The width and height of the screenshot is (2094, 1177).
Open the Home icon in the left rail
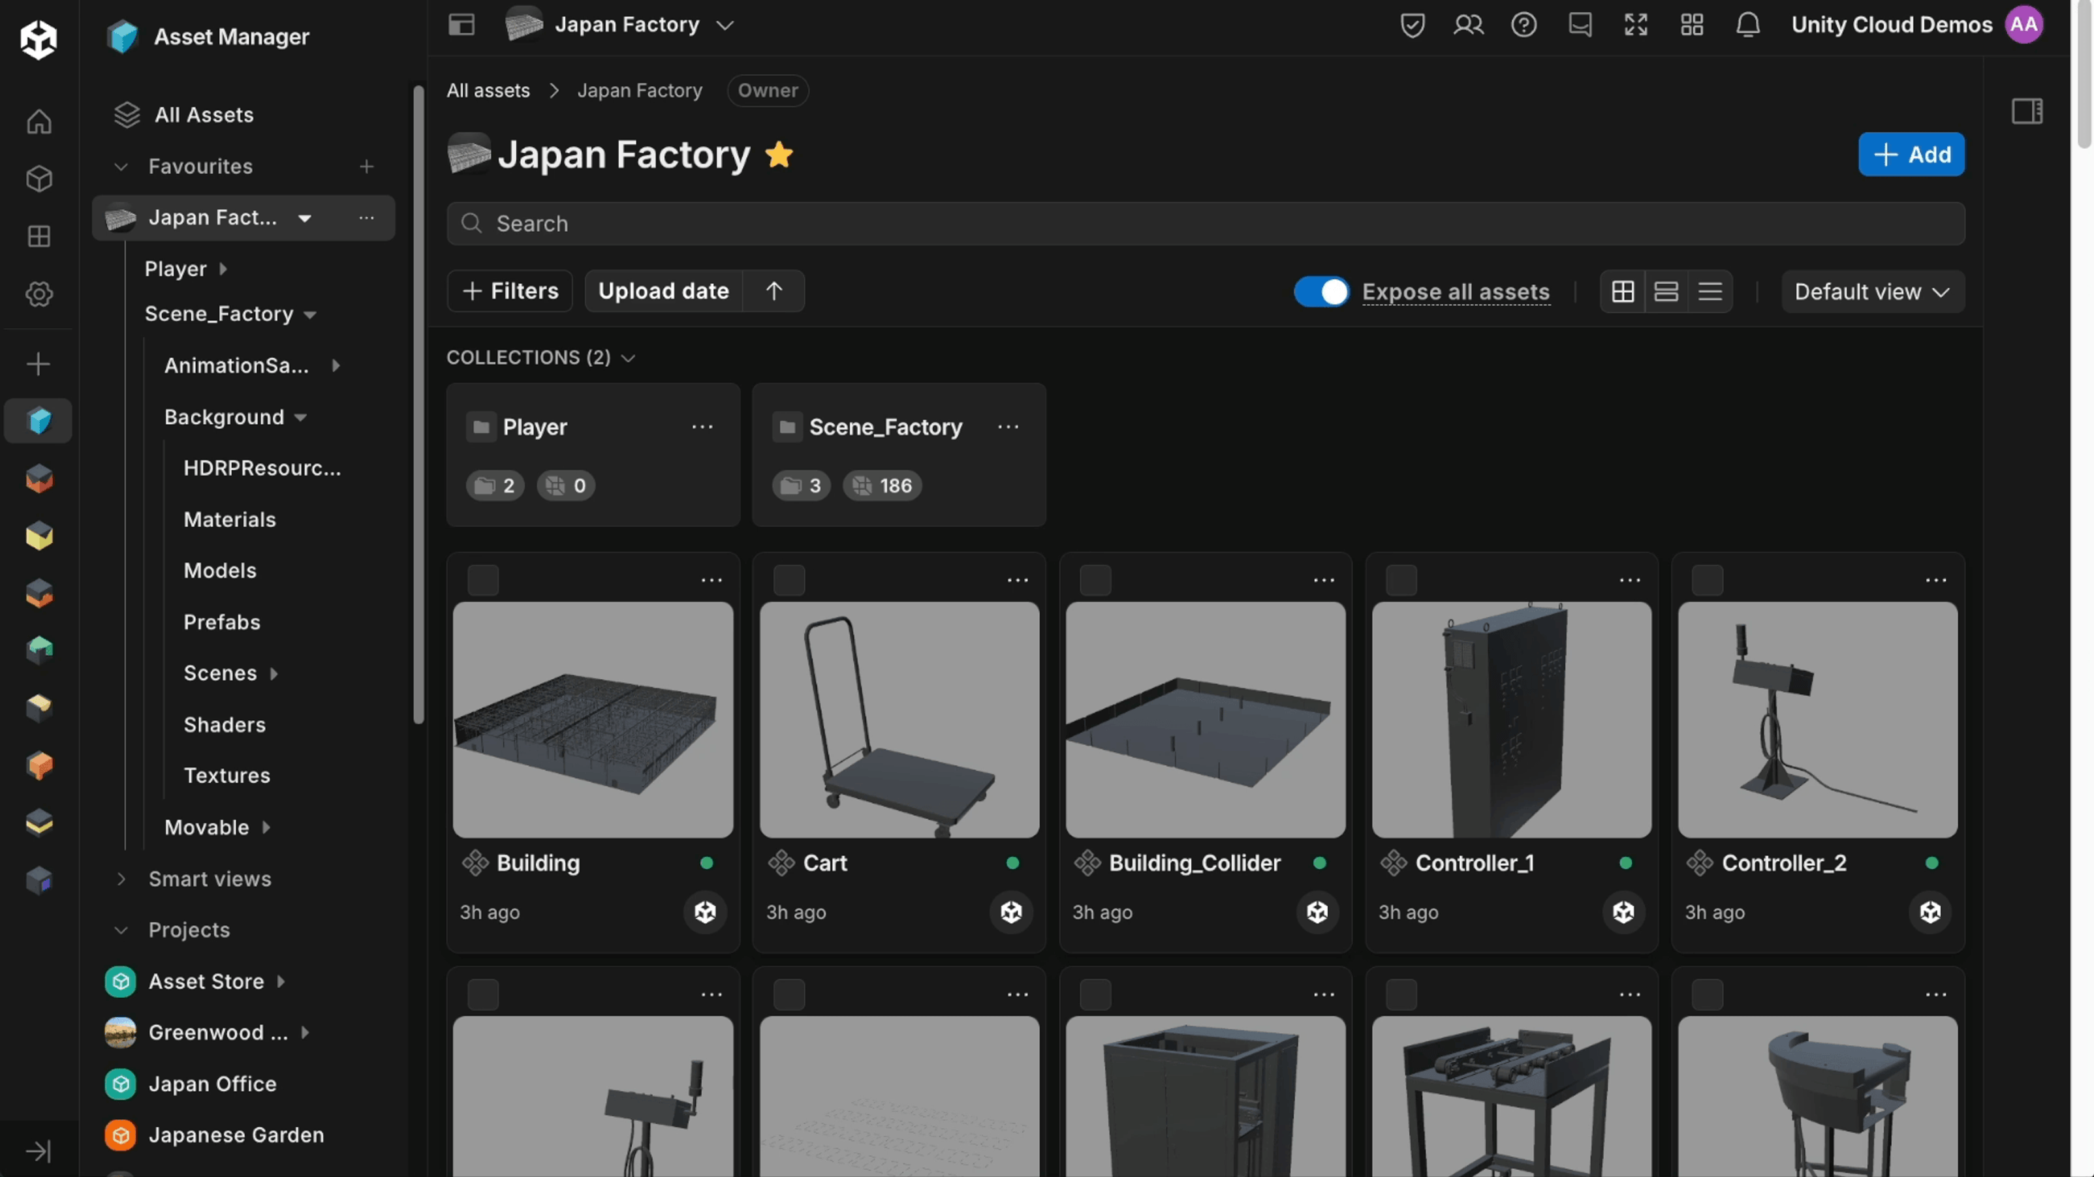pyautogui.click(x=39, y=121)
